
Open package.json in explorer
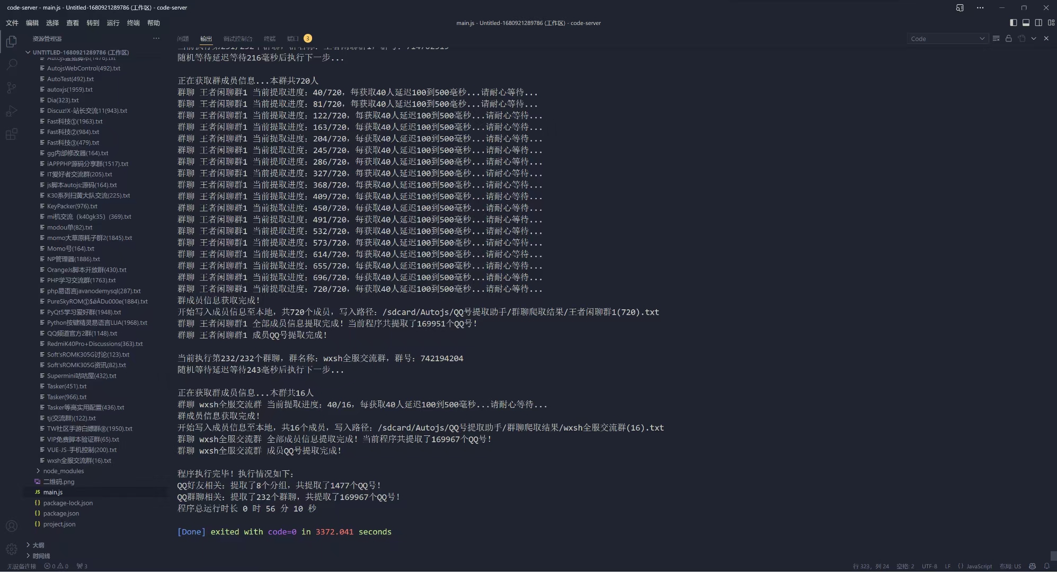(x=61, y=513)
